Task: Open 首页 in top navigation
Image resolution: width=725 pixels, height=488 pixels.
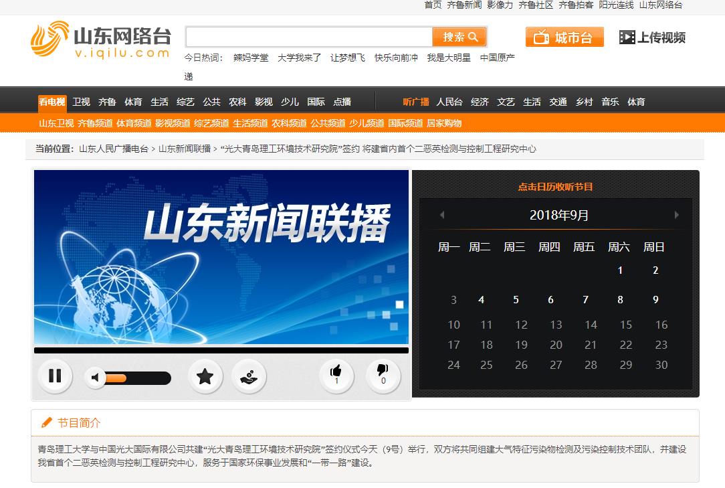Action: (x=433, y=5)
